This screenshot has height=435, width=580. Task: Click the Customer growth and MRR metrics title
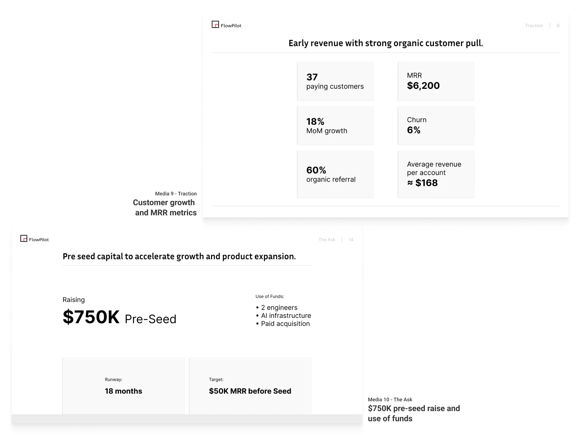click(165, 208)
